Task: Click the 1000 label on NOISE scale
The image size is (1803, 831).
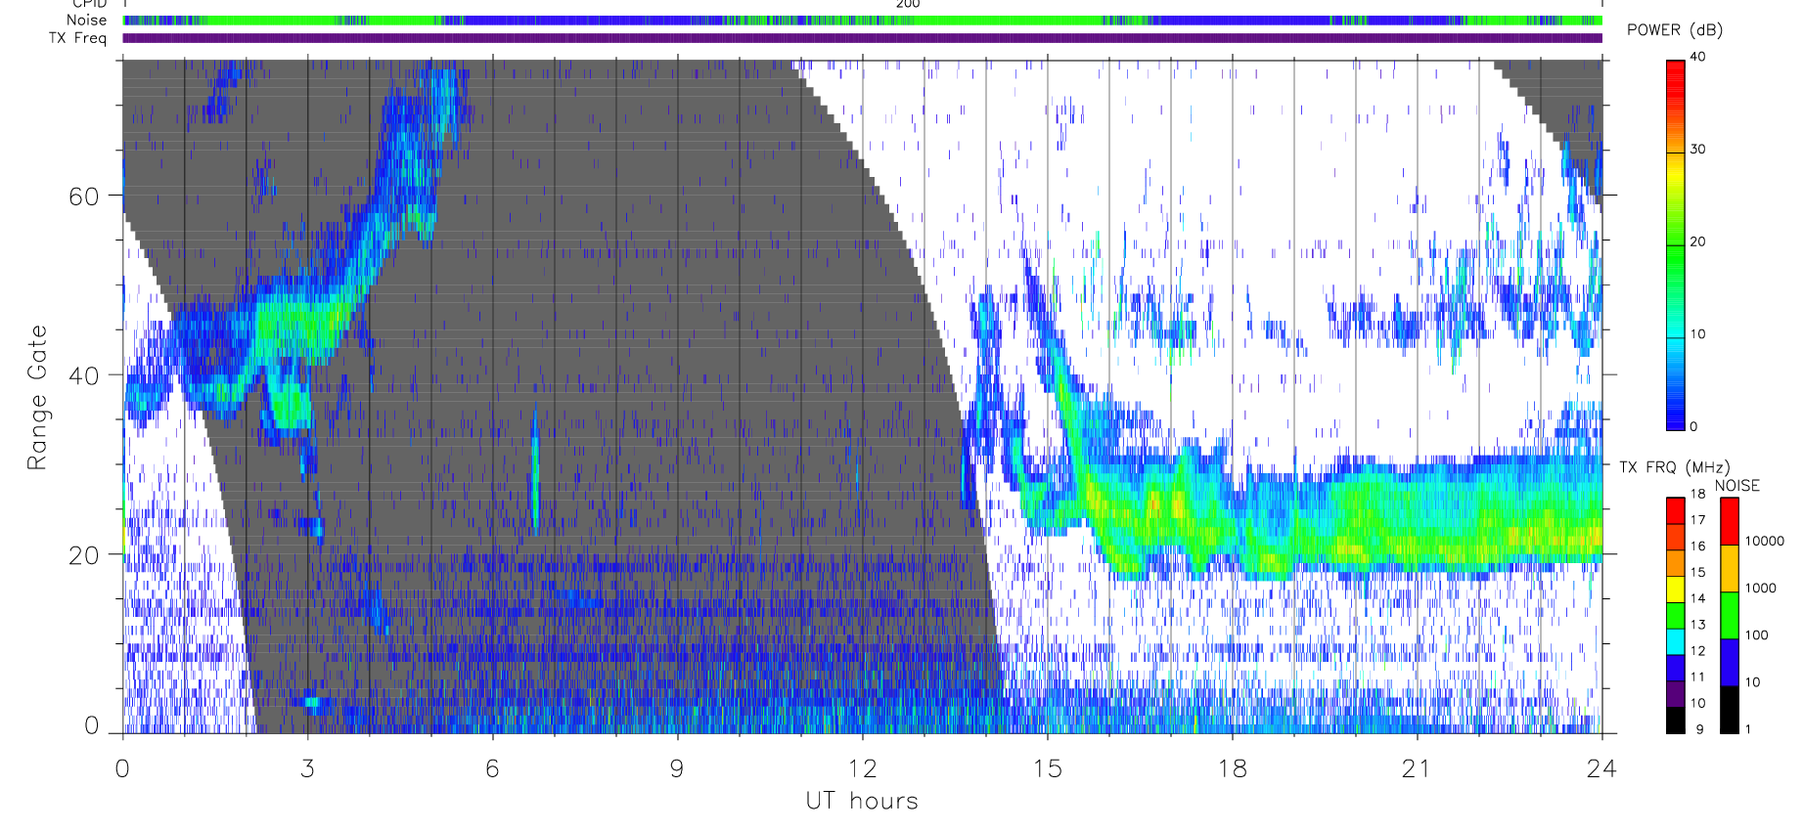Action: [x=1761, y=589]
